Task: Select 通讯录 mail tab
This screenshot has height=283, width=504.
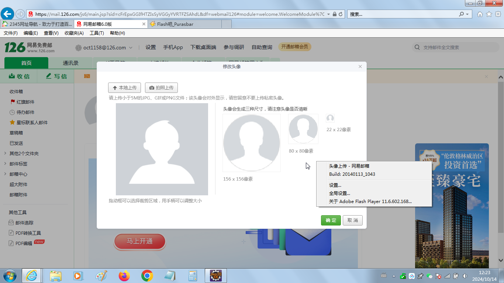Action: pyautogui.click(x=70, y=63)
